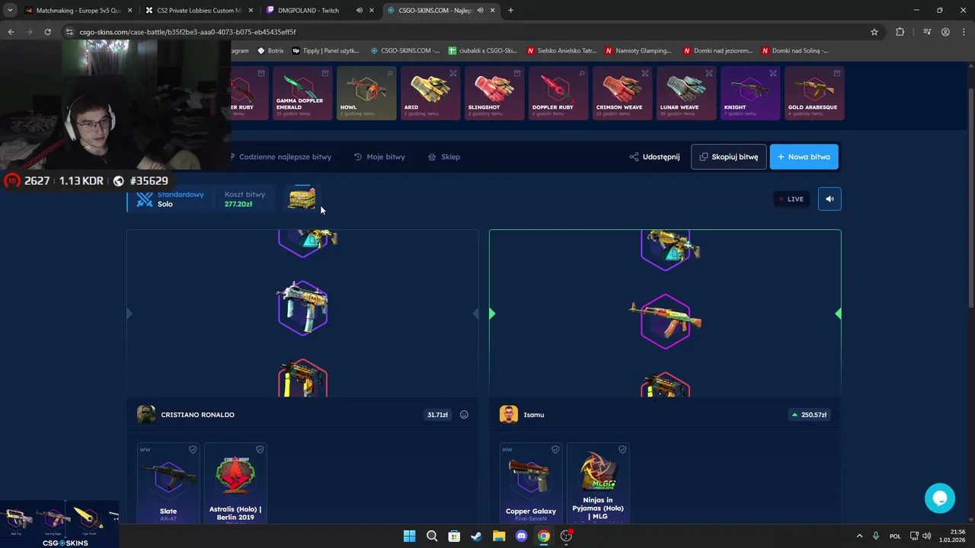Open the Sklep section
Image resolution: width=975 pixels, height=548 pixels.
point(444,157)
